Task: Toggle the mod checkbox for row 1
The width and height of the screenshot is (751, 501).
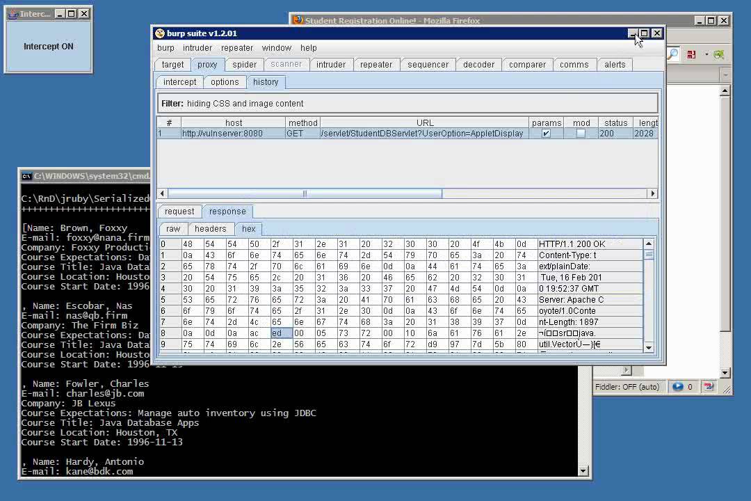Action: pyautogui.click(x=581, y=134)
